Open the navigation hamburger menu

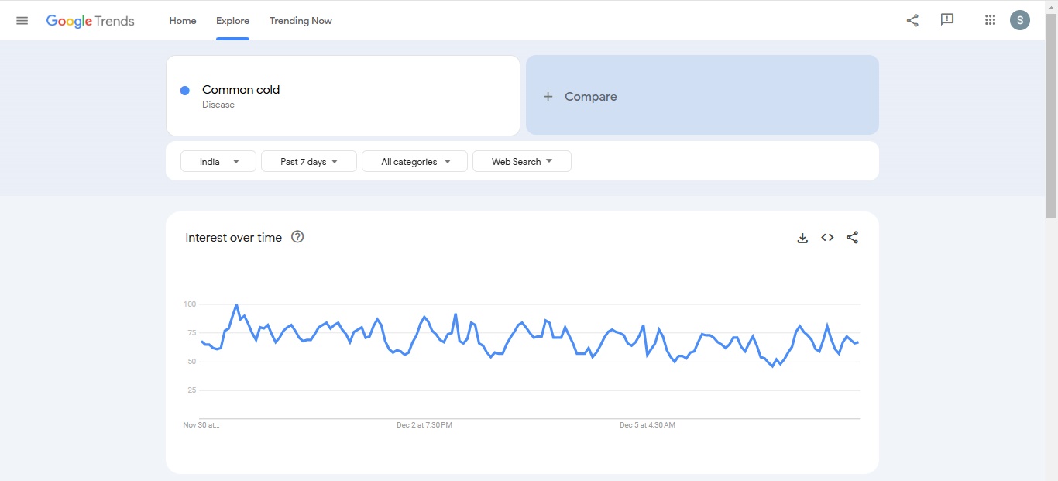(x=22, y=20)
